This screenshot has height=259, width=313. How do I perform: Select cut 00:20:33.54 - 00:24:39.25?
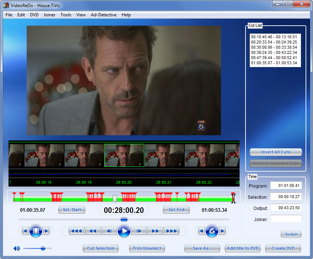click(x=274, y=42)
